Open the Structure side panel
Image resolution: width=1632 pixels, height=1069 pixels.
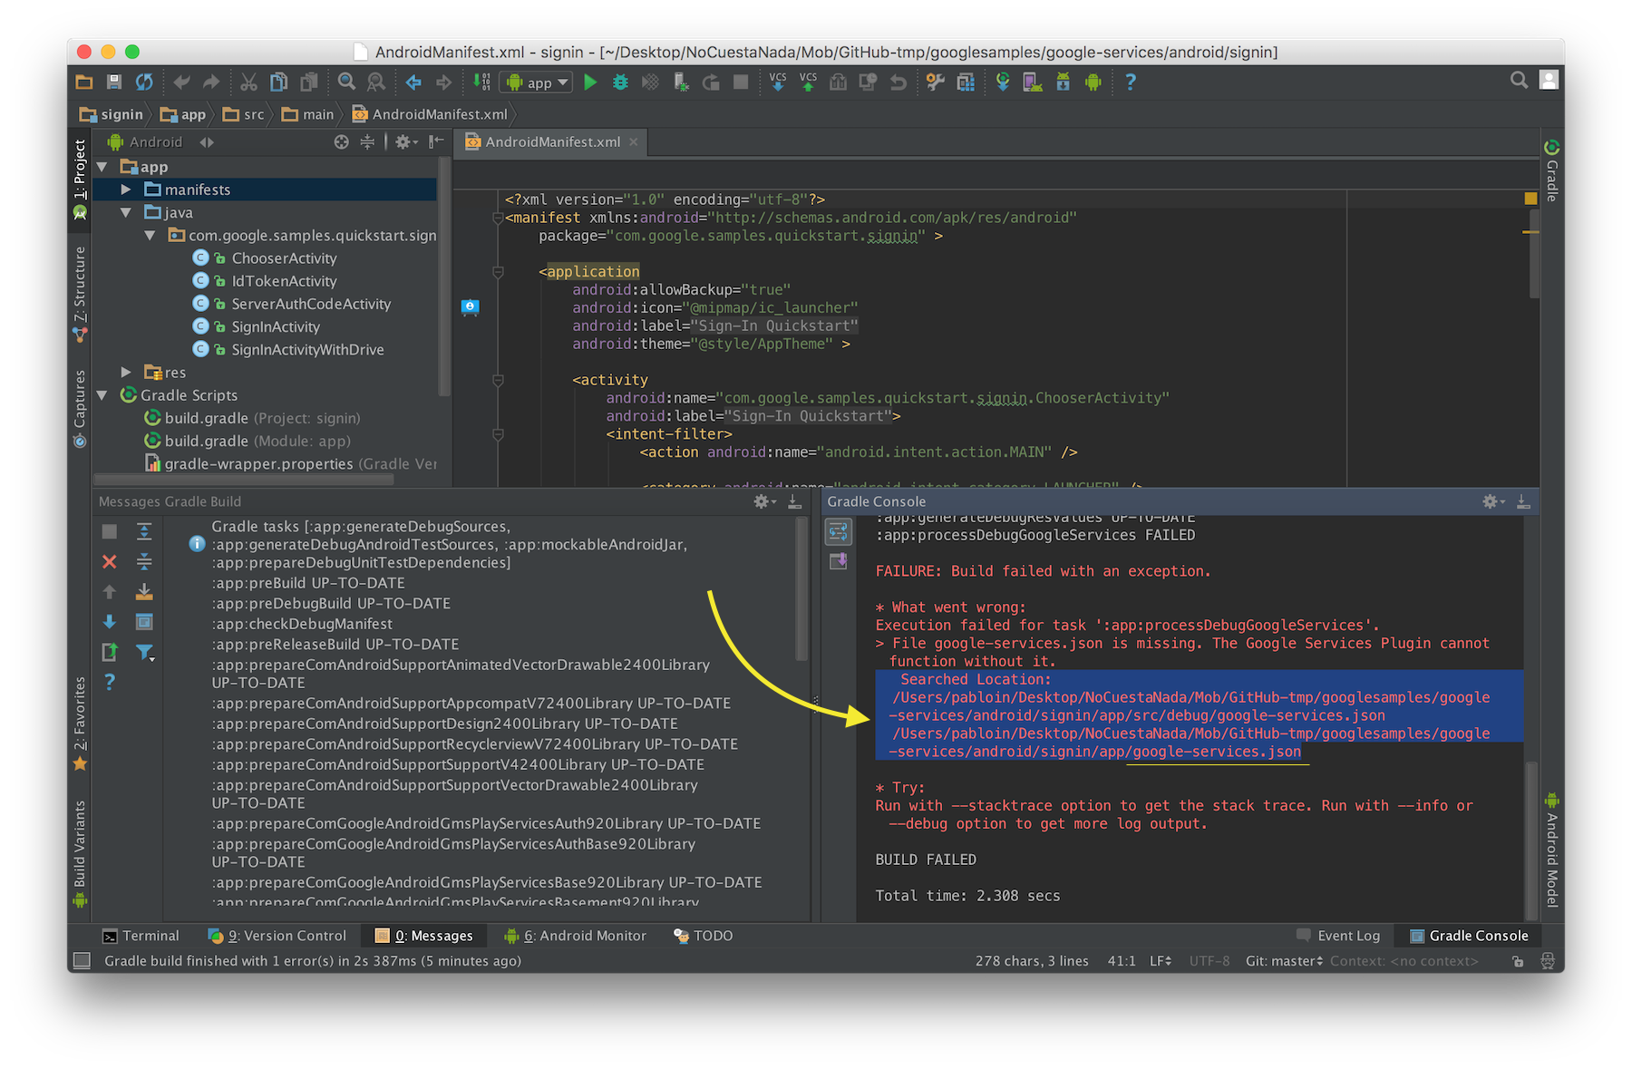81,294
